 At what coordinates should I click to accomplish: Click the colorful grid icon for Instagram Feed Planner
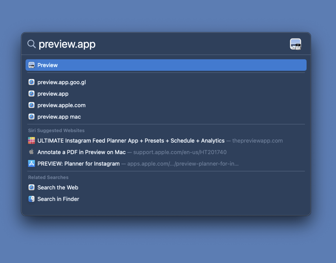31,141
